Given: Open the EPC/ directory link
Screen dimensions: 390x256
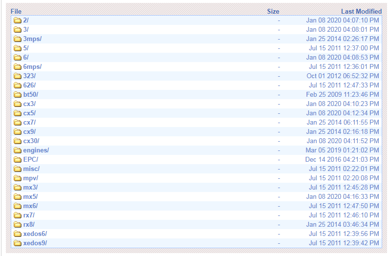Looking at the screenshot, I should [x=31, y=160].
